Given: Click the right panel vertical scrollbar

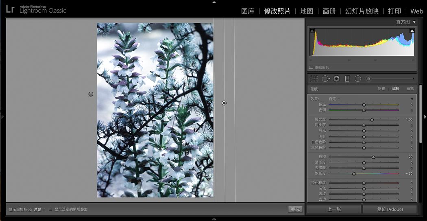Looking at the screenshot, I should pyautogui.click(x=420, y=114).
